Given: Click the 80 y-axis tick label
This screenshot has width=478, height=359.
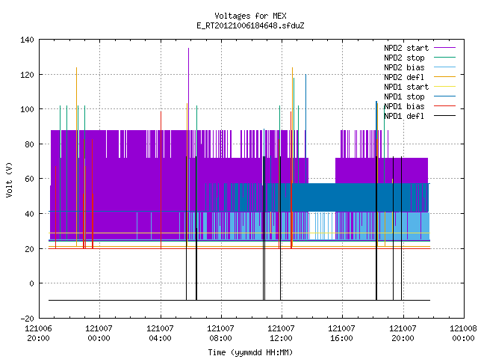Looking at the screenshot, I should pyautogui.click(x=29, y=144).
